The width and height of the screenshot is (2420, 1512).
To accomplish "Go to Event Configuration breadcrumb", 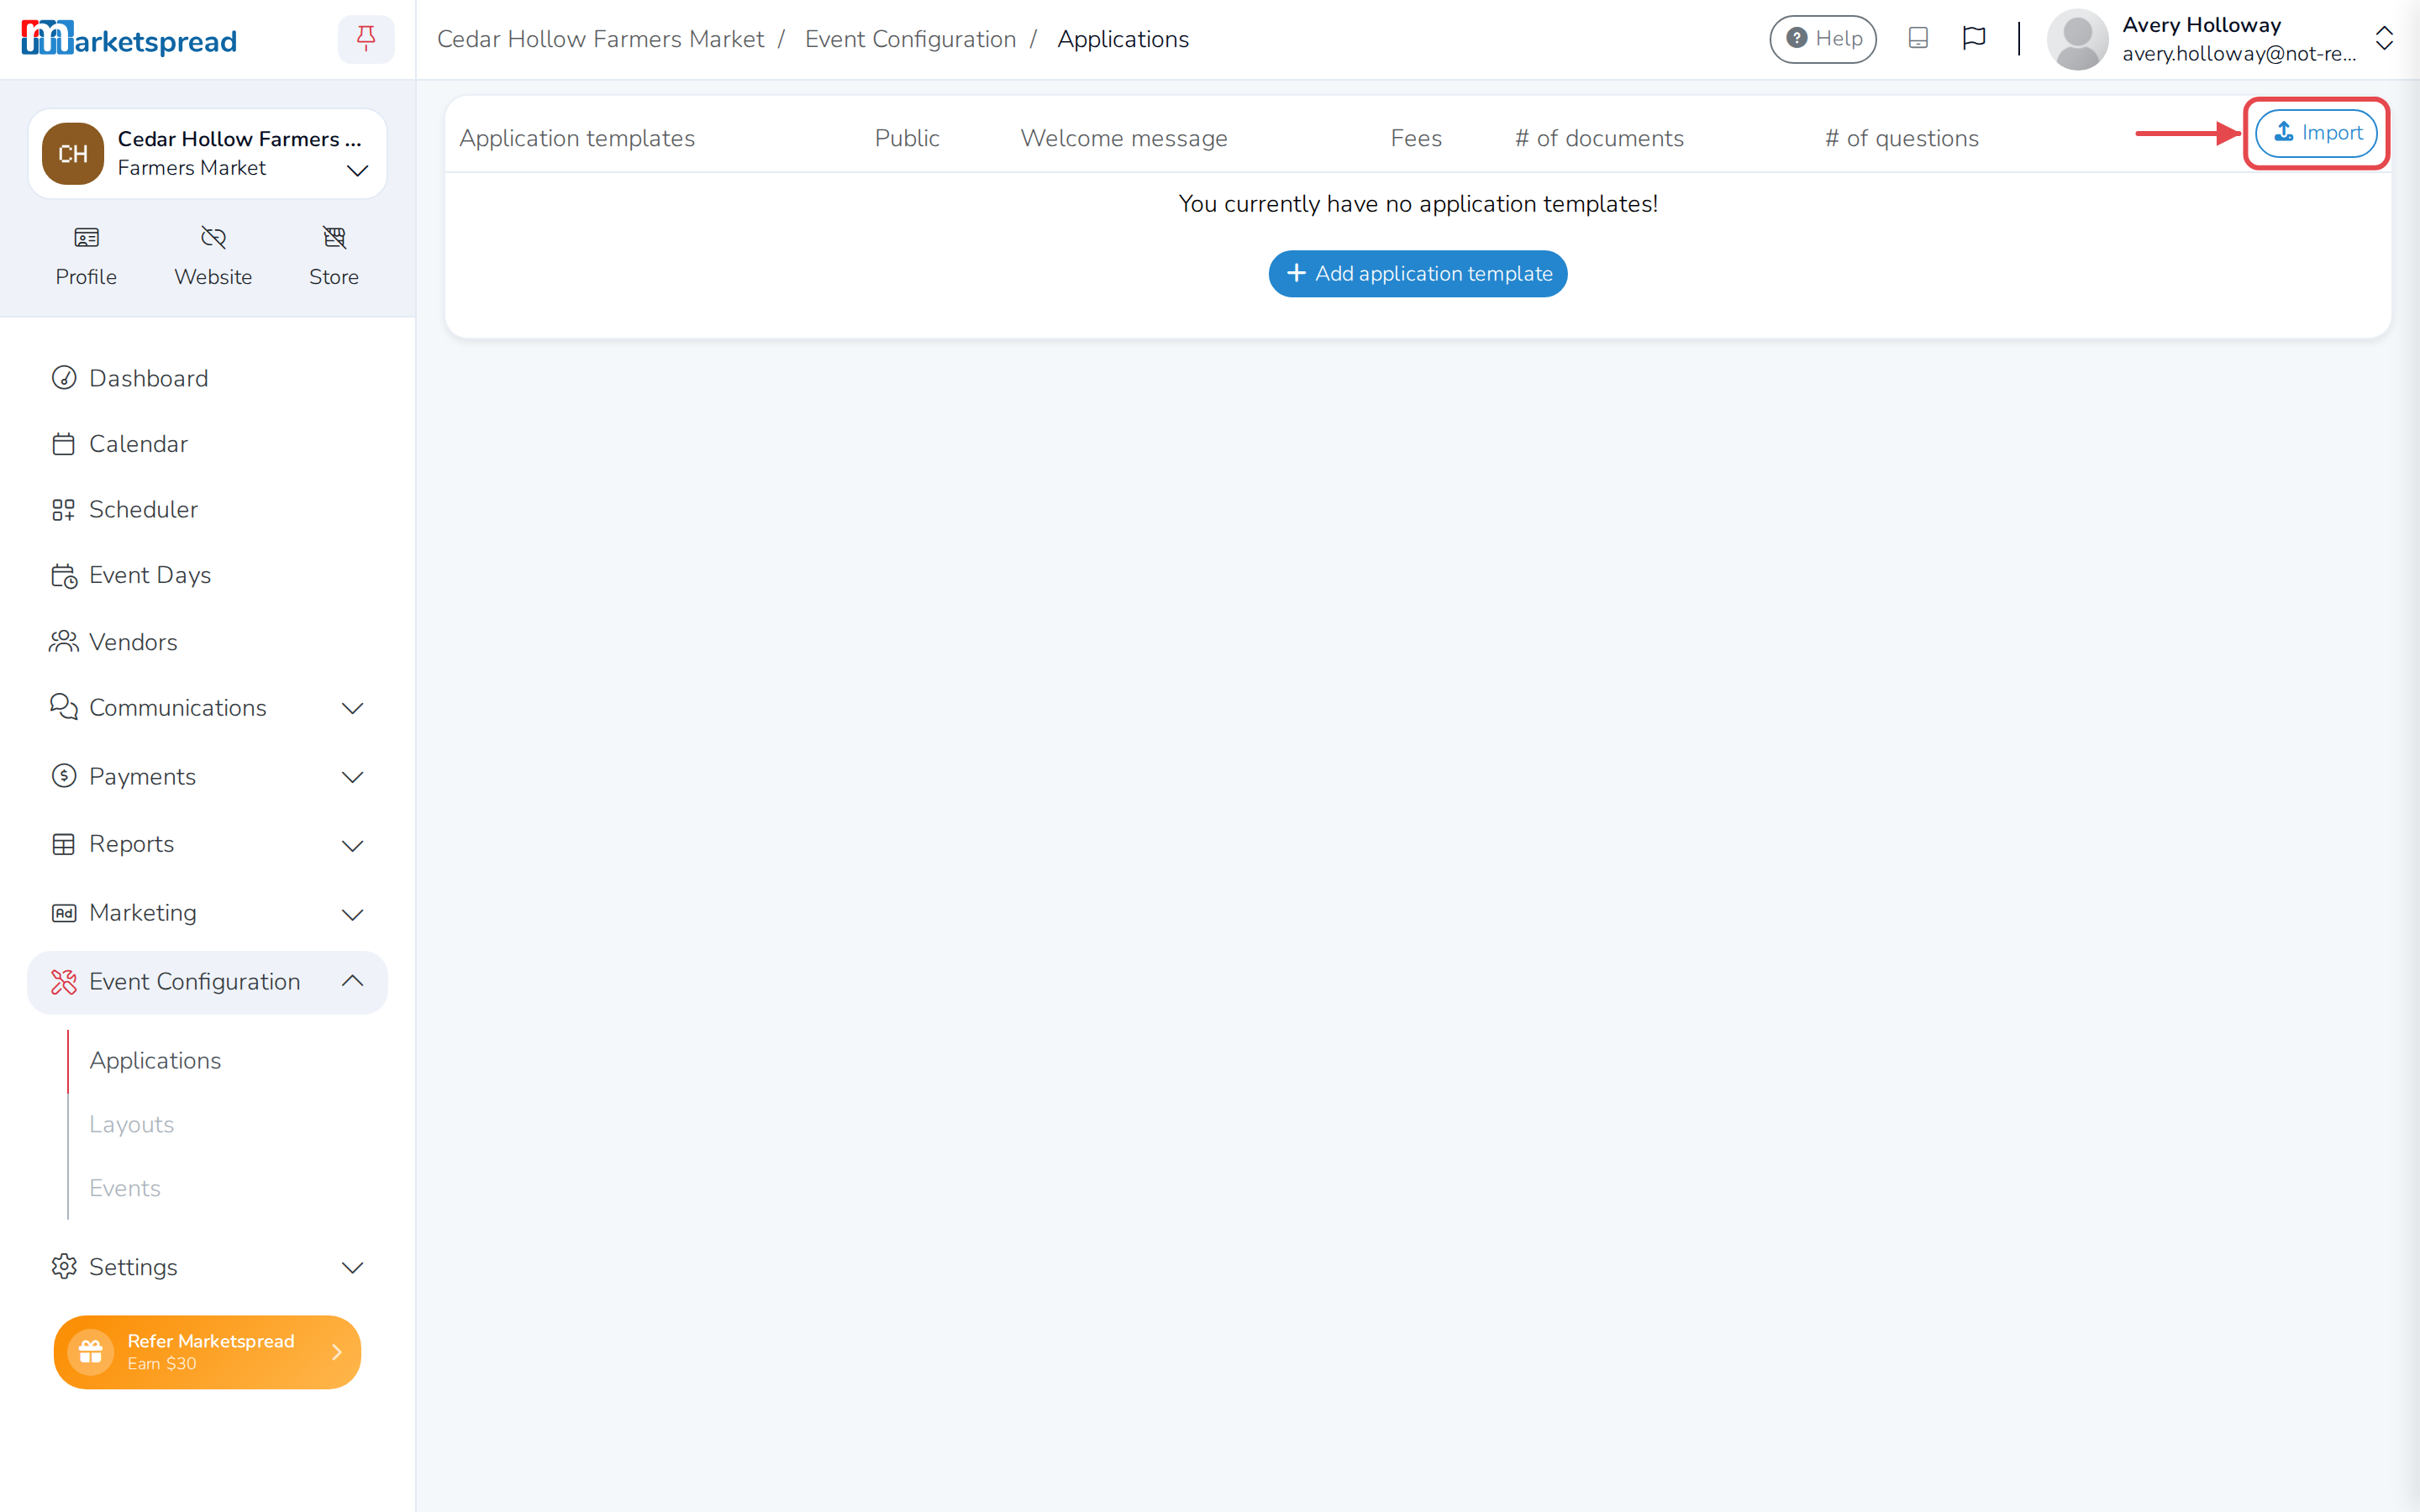I will tap(910, 39).
